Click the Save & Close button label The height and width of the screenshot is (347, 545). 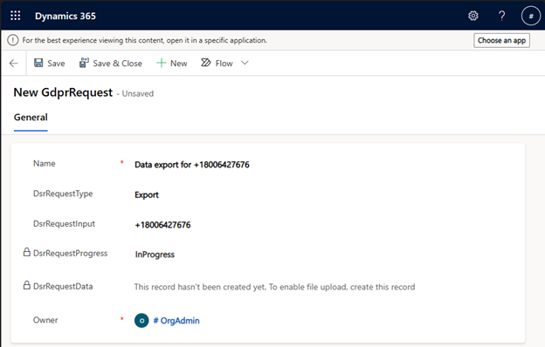(118, 63)
